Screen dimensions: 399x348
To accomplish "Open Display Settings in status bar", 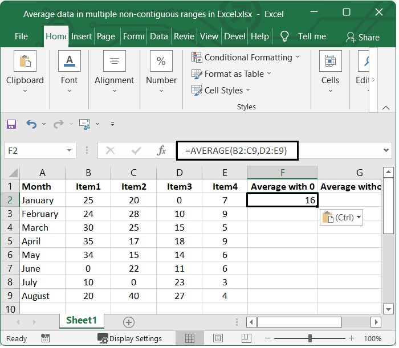I will coord(129,338).
